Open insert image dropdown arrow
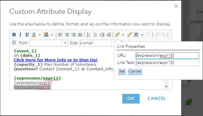This screenshot has height=116, width=203. (142, 35)
